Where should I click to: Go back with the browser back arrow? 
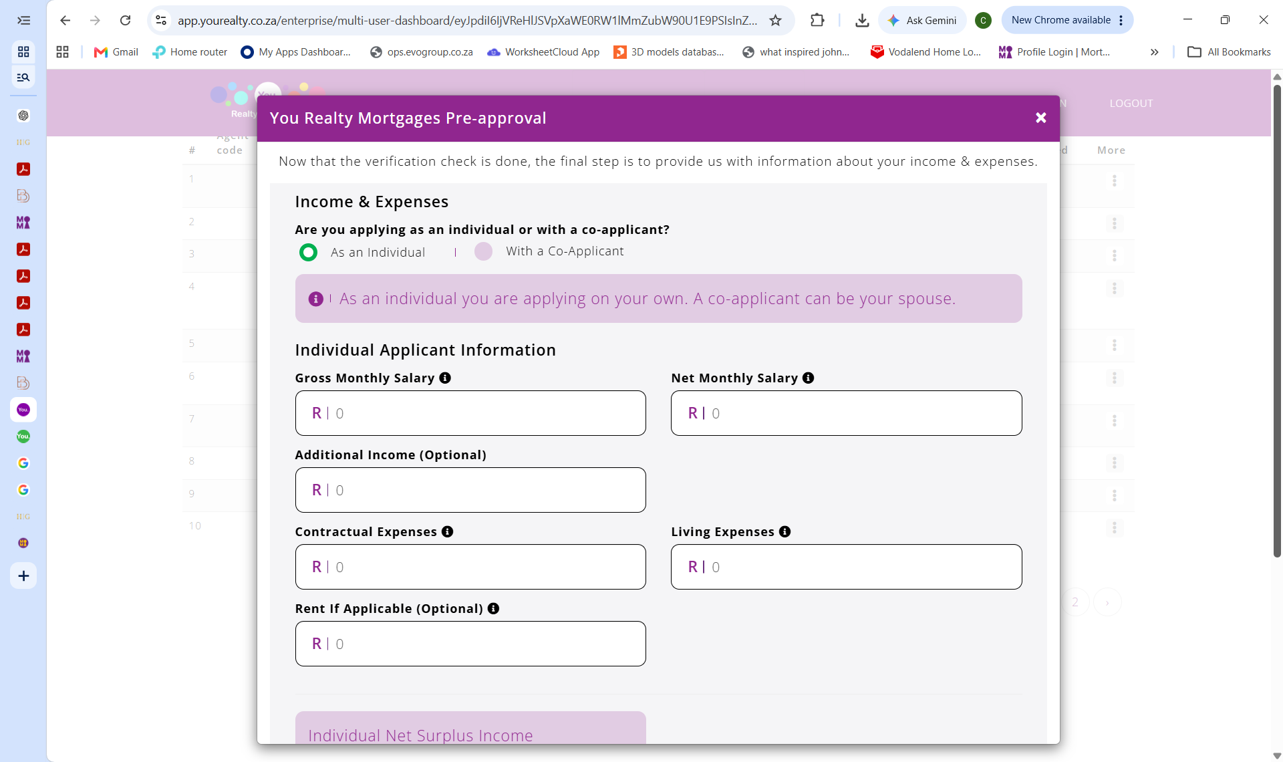coord(65,21)
